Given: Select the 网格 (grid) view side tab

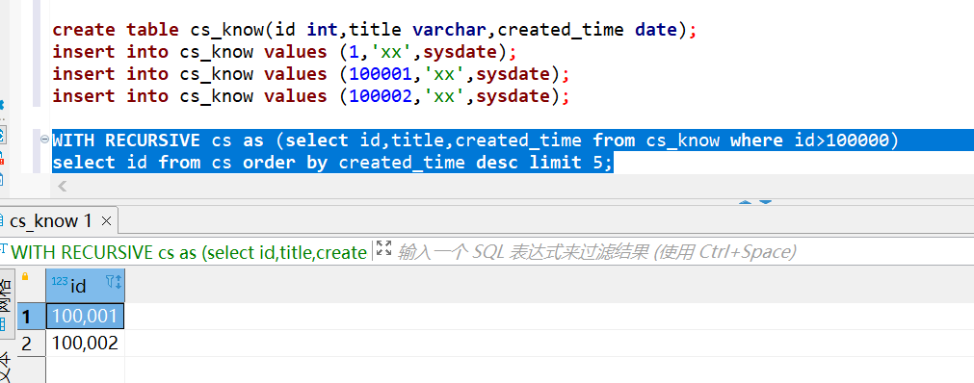Looking at the screenshot, I should (x=6, y=303).
